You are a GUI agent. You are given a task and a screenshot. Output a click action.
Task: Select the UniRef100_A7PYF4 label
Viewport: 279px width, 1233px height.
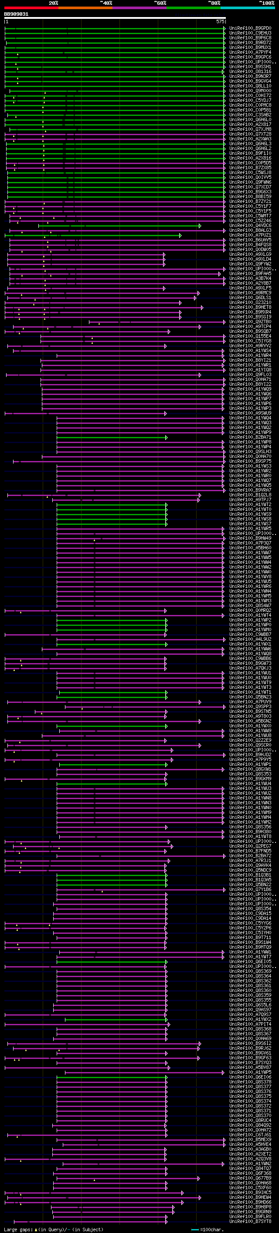(x=250, y=52)
